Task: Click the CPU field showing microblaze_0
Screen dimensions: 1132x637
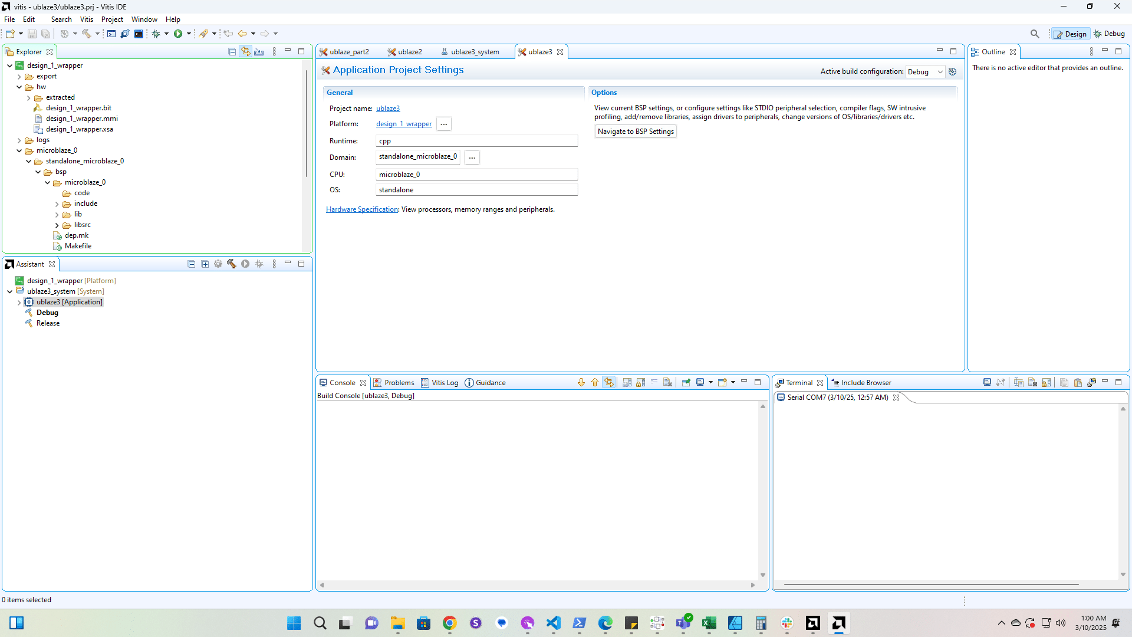Action: (x=476, y=174)
